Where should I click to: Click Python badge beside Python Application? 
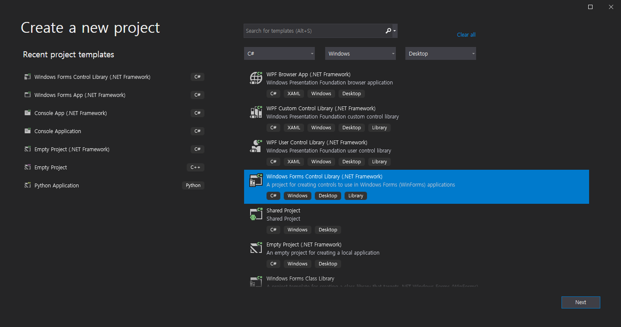click(193, 186)
